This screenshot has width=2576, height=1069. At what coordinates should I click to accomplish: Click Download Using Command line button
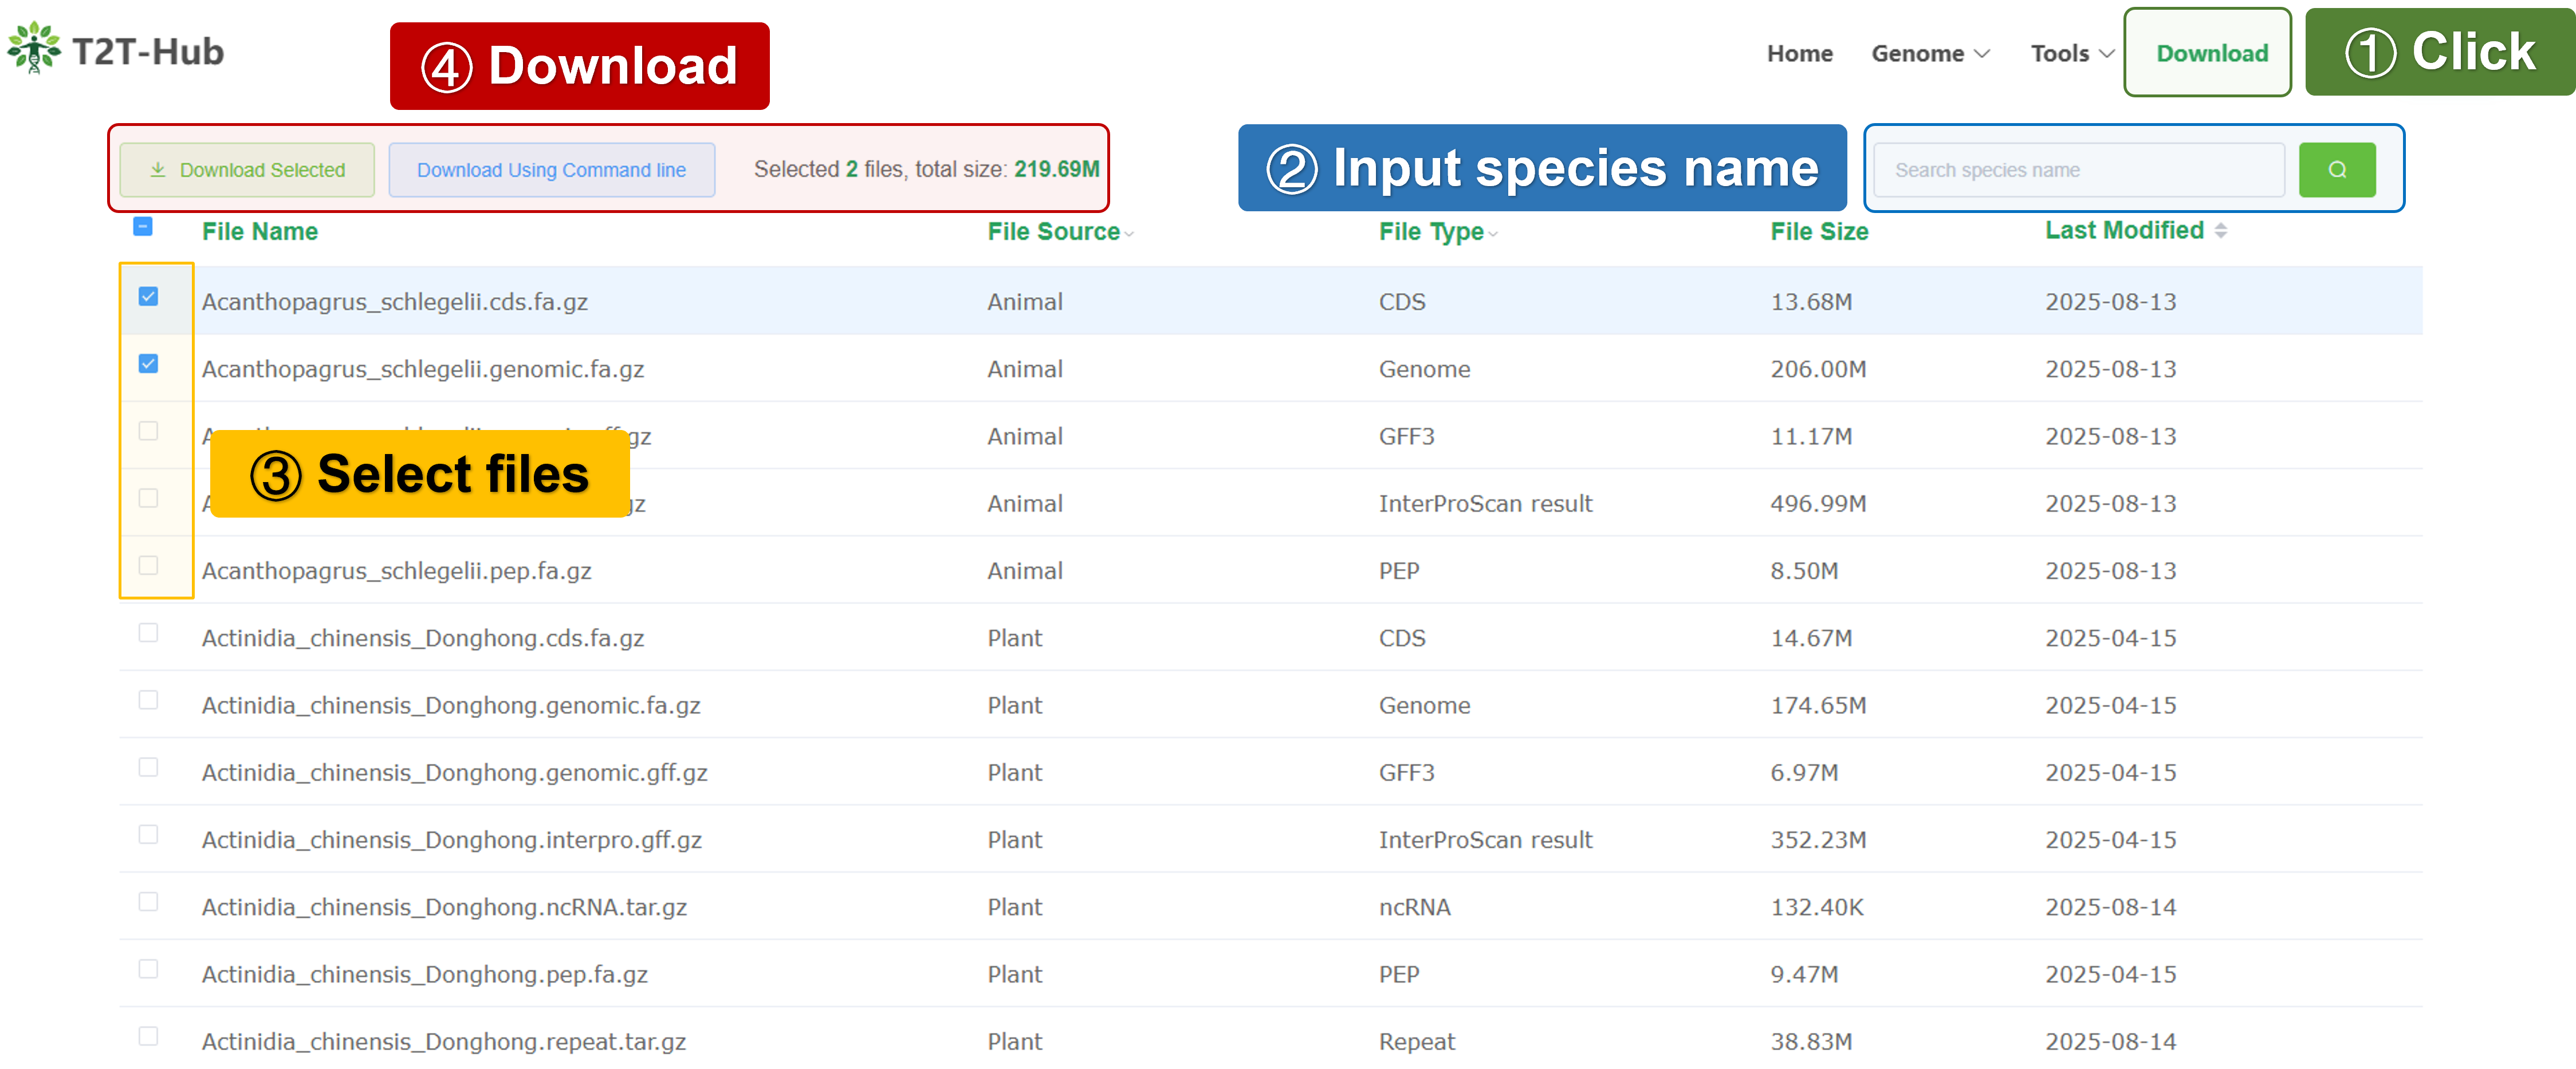[x=551, y=170]
